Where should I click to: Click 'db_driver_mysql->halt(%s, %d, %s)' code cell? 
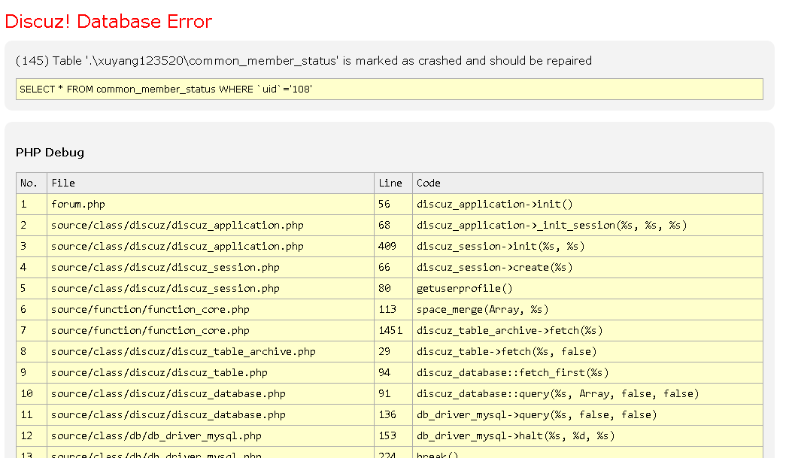587,436
